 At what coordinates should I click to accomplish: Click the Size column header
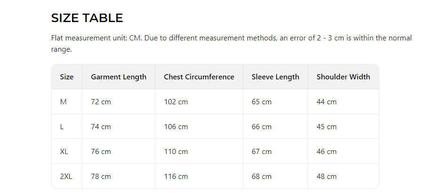(67, 77)
